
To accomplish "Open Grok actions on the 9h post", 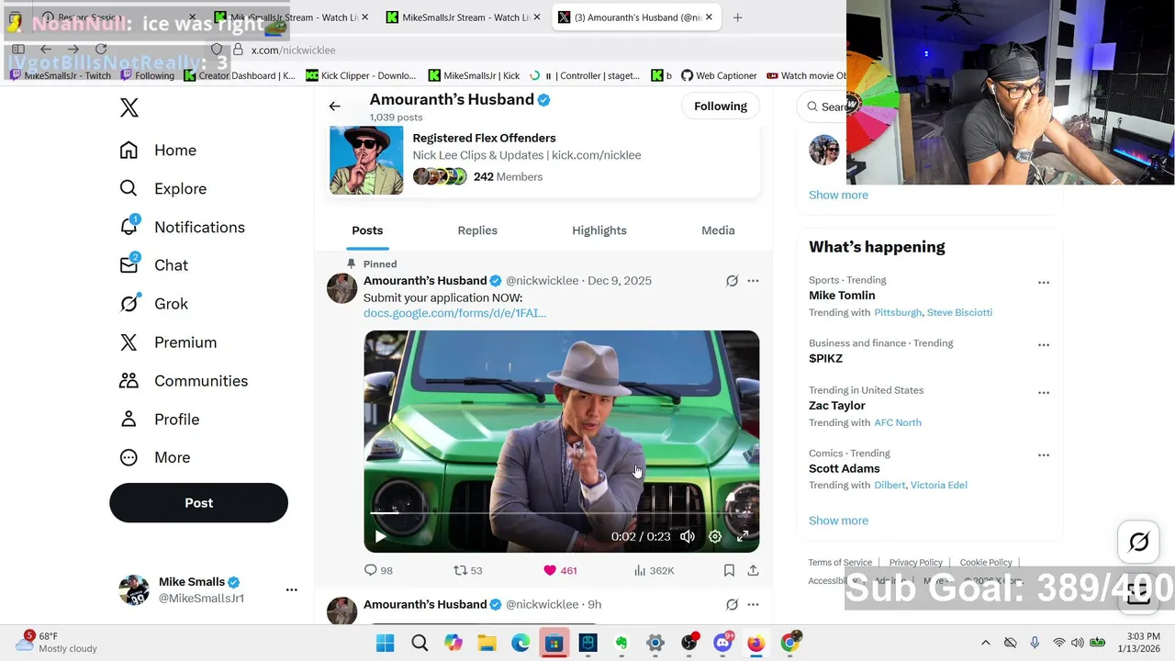I will [x=732, y=605].
